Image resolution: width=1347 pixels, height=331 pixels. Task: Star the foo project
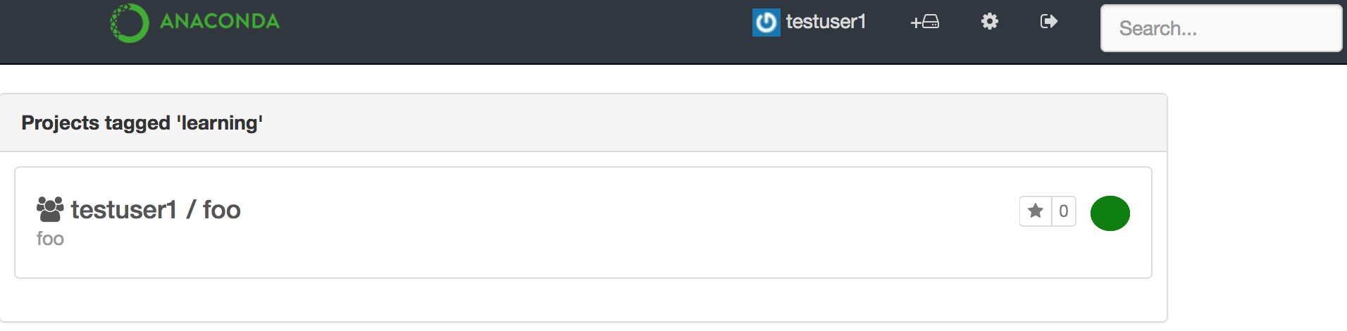pos(1036,211)
